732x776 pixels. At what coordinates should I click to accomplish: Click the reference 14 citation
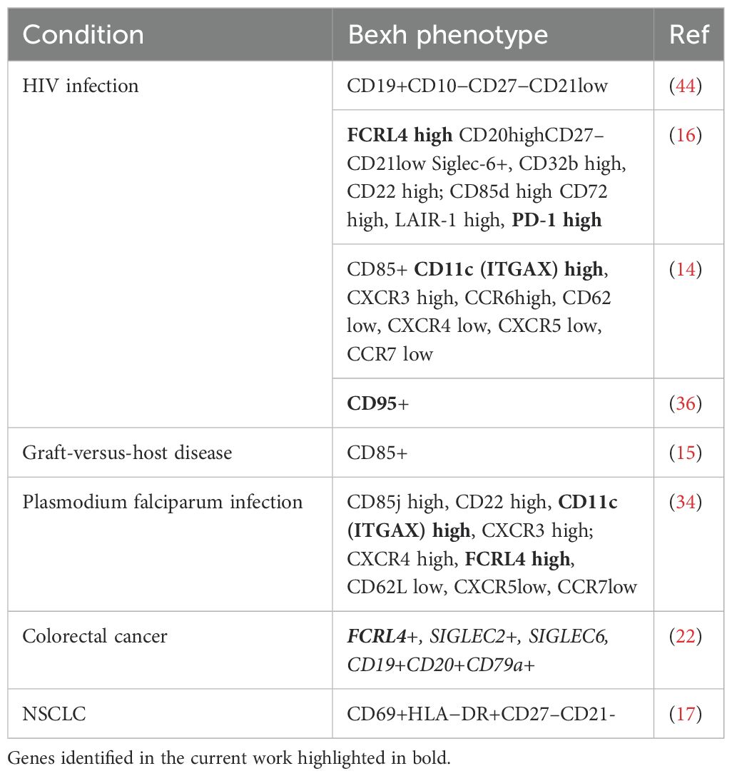[x=688, y=270]
